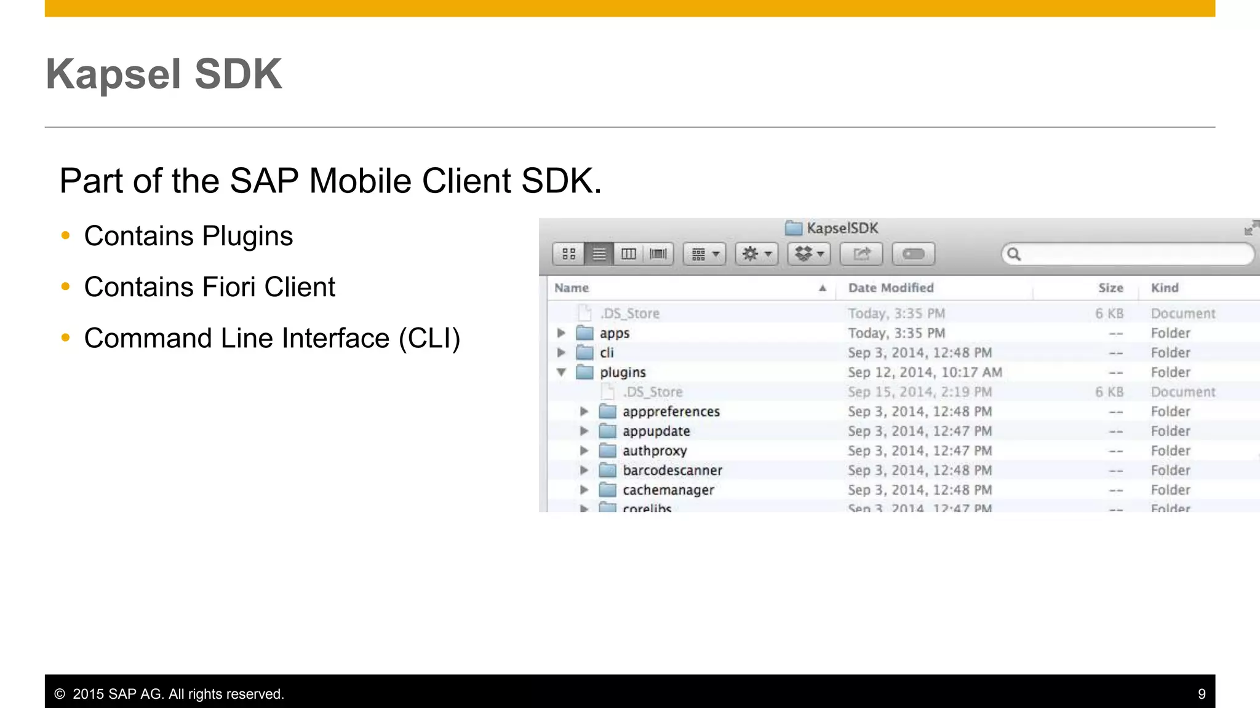Enter full screen with the corner arrows
Viewport: 1260px width, 708px height.
click(1251, 228)
